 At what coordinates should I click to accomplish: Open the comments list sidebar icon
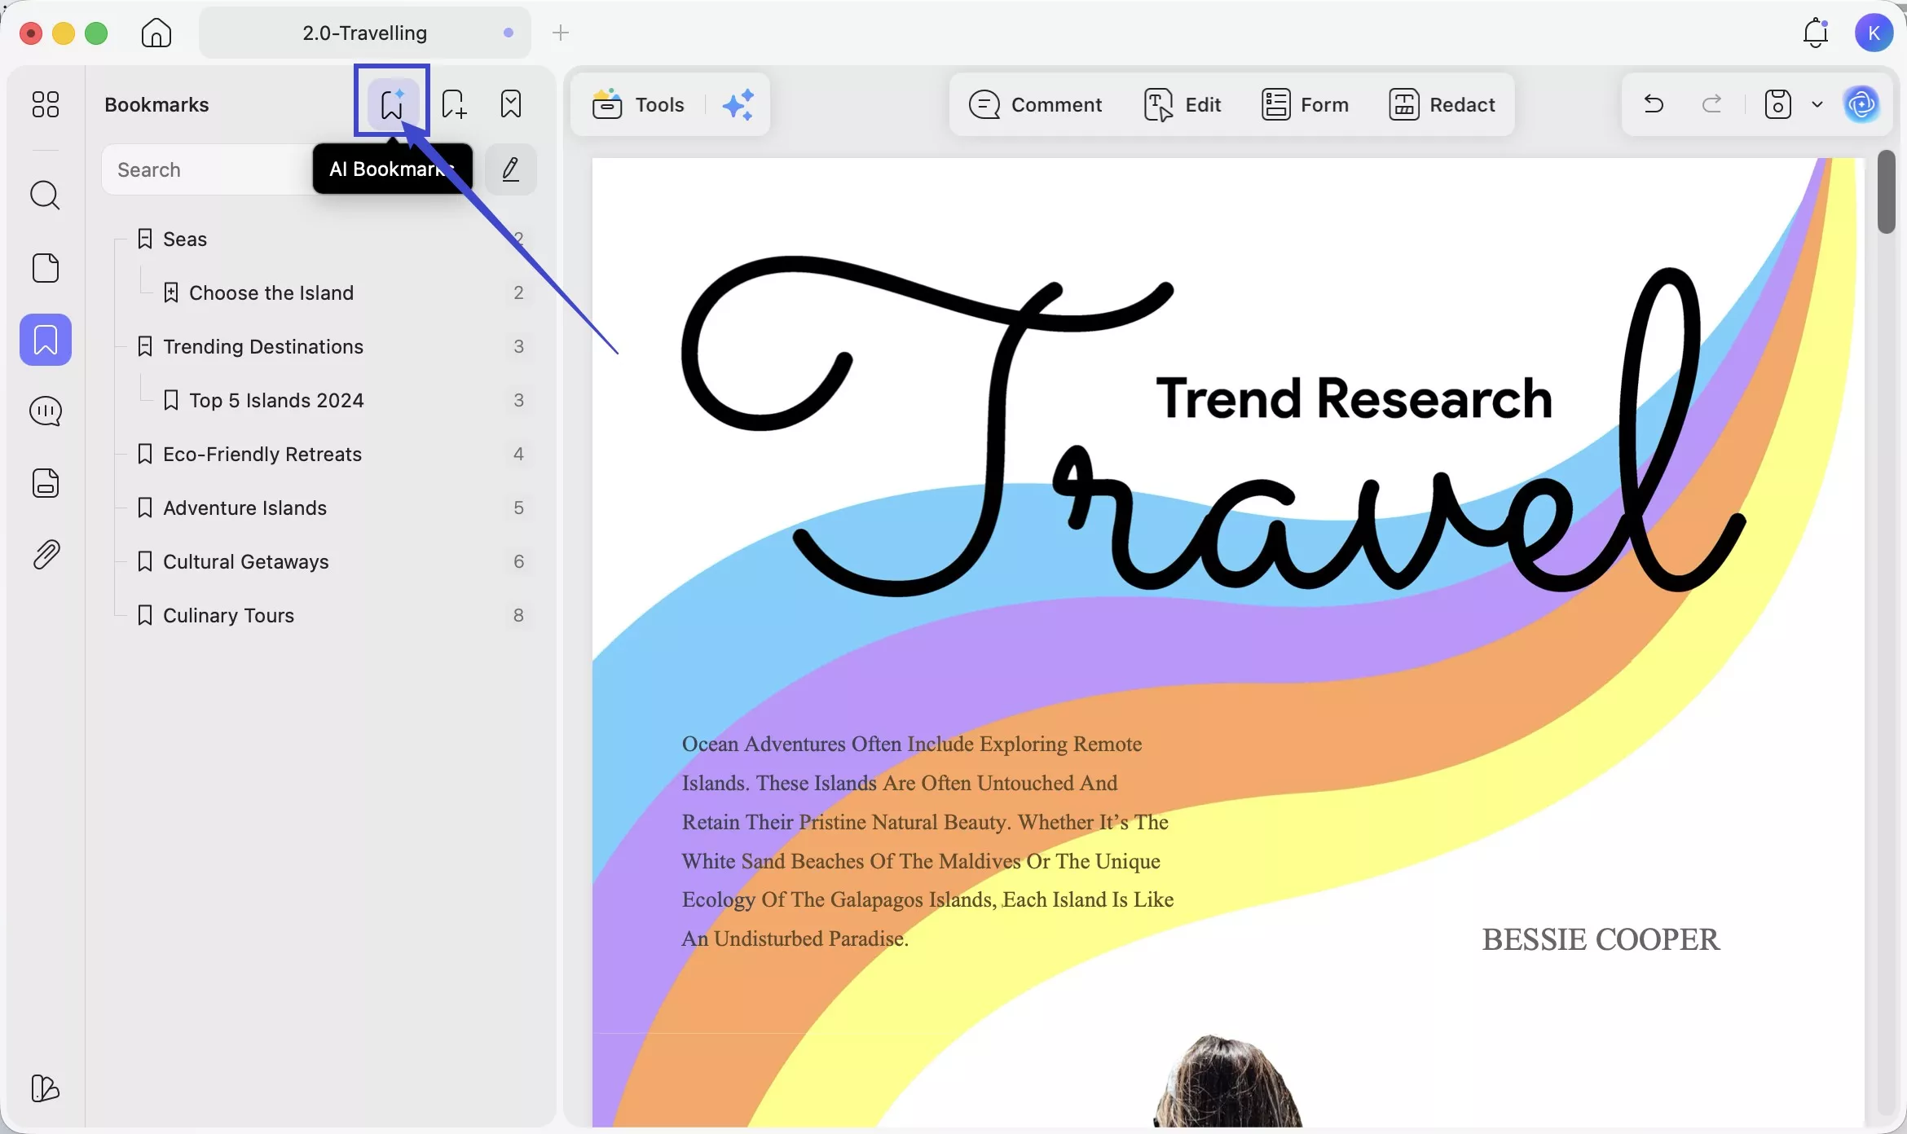pyautogui.click(x=46, y=411)
